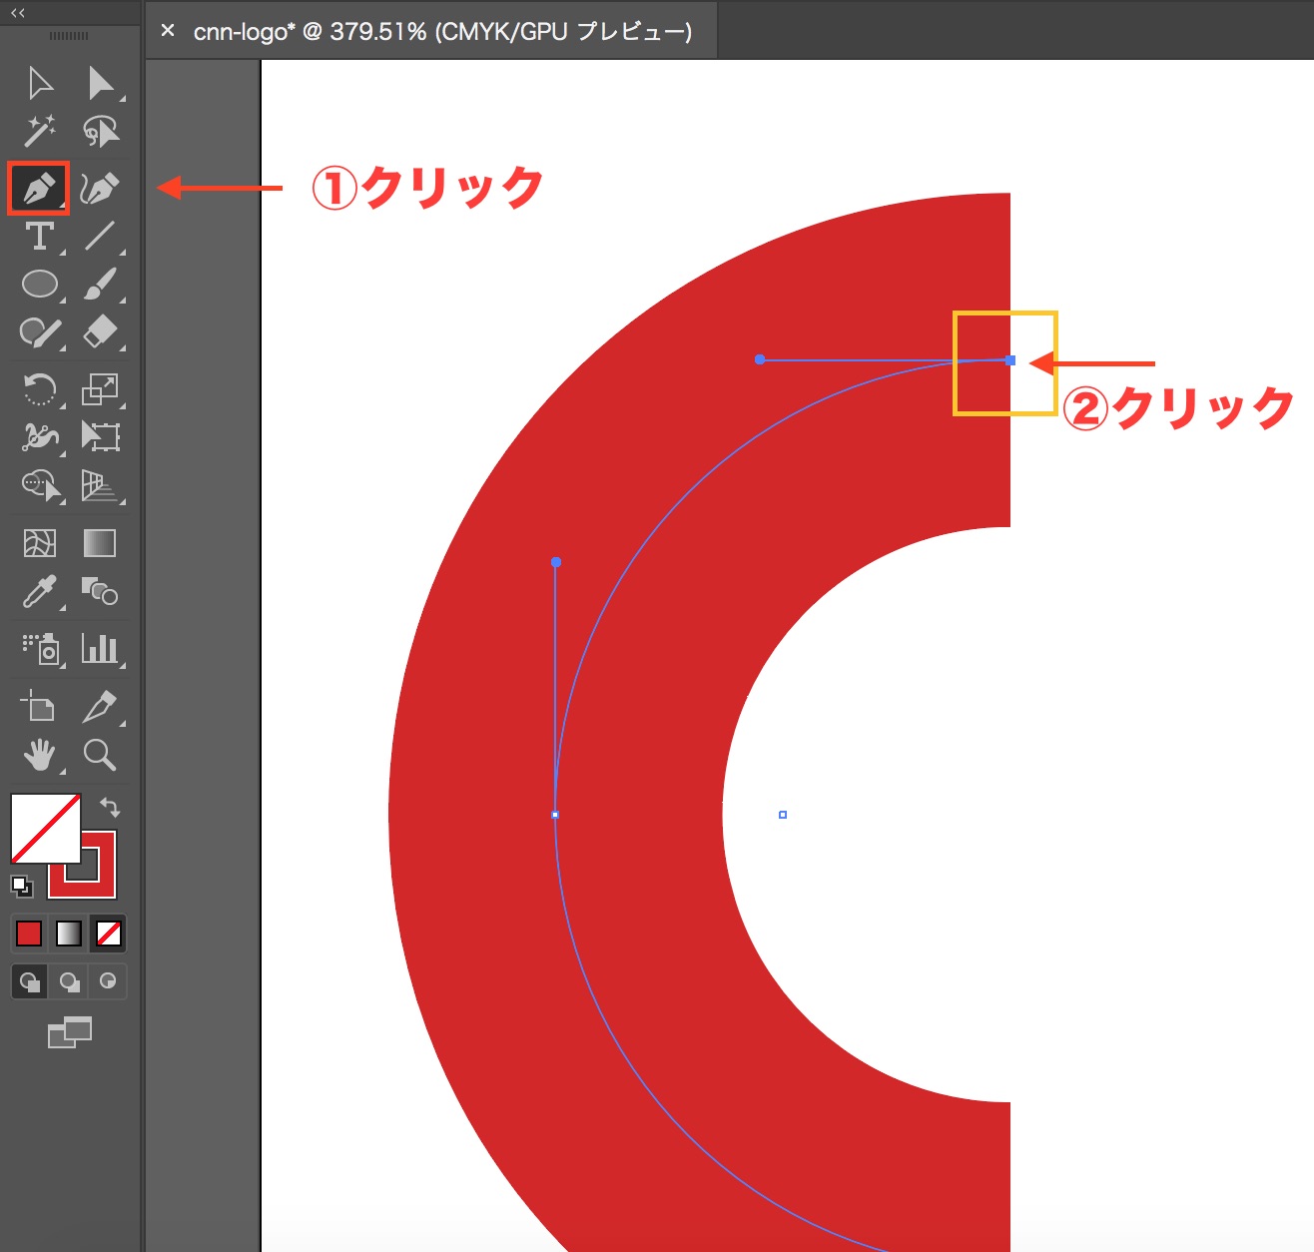Screen dimensions: 1314x1252
Task: Apply solid Color mode button
Action: (x=29, y=934)
